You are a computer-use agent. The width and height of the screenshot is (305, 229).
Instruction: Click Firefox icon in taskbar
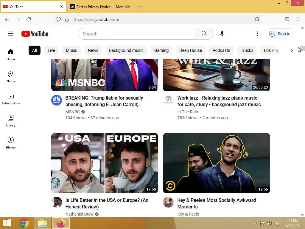(61, 223)
